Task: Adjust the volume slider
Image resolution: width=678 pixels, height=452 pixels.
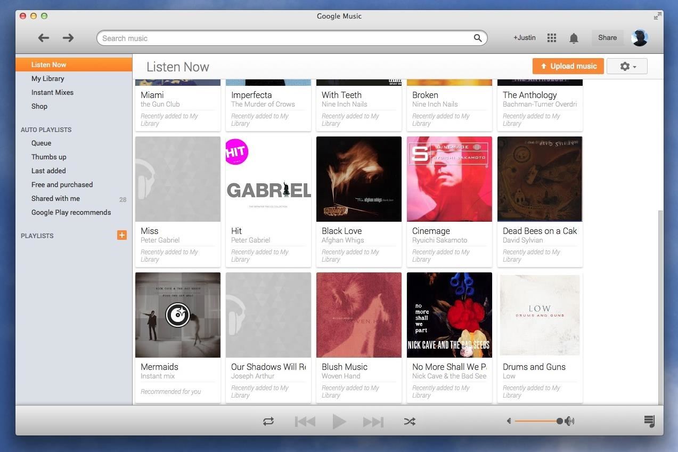Action: (538, 421)
